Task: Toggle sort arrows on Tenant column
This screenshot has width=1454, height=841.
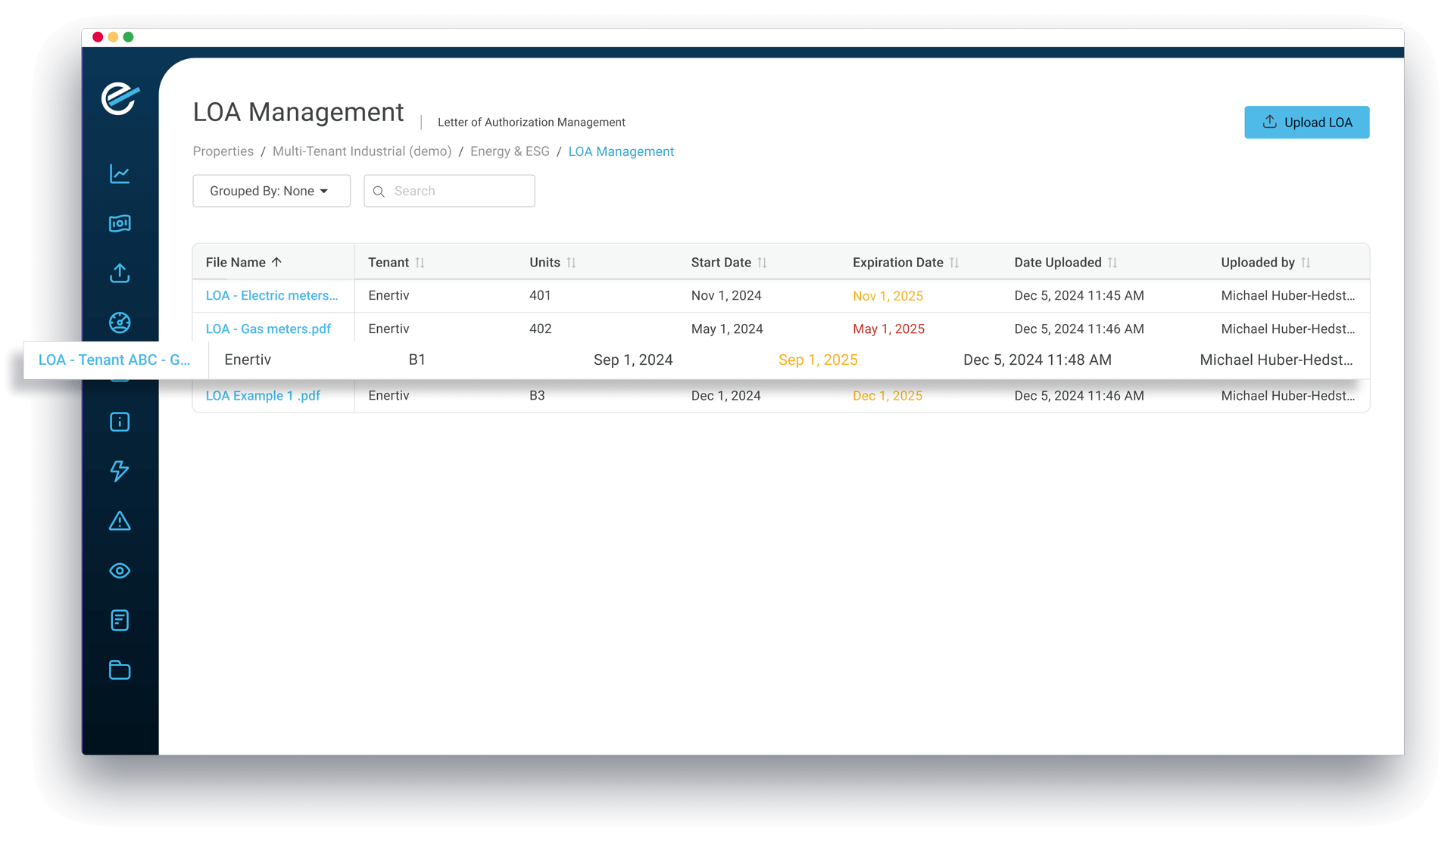Action: pos(420,263)
